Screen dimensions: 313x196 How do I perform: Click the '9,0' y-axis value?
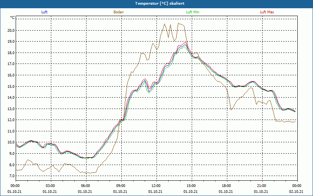click(x=12, y=154)
